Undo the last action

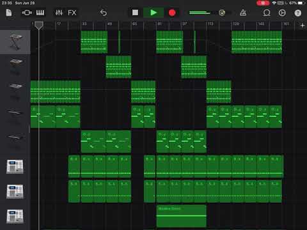(x=104, y=13)
